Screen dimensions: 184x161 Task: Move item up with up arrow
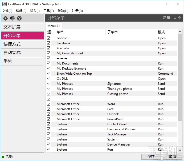coord(179,18)
